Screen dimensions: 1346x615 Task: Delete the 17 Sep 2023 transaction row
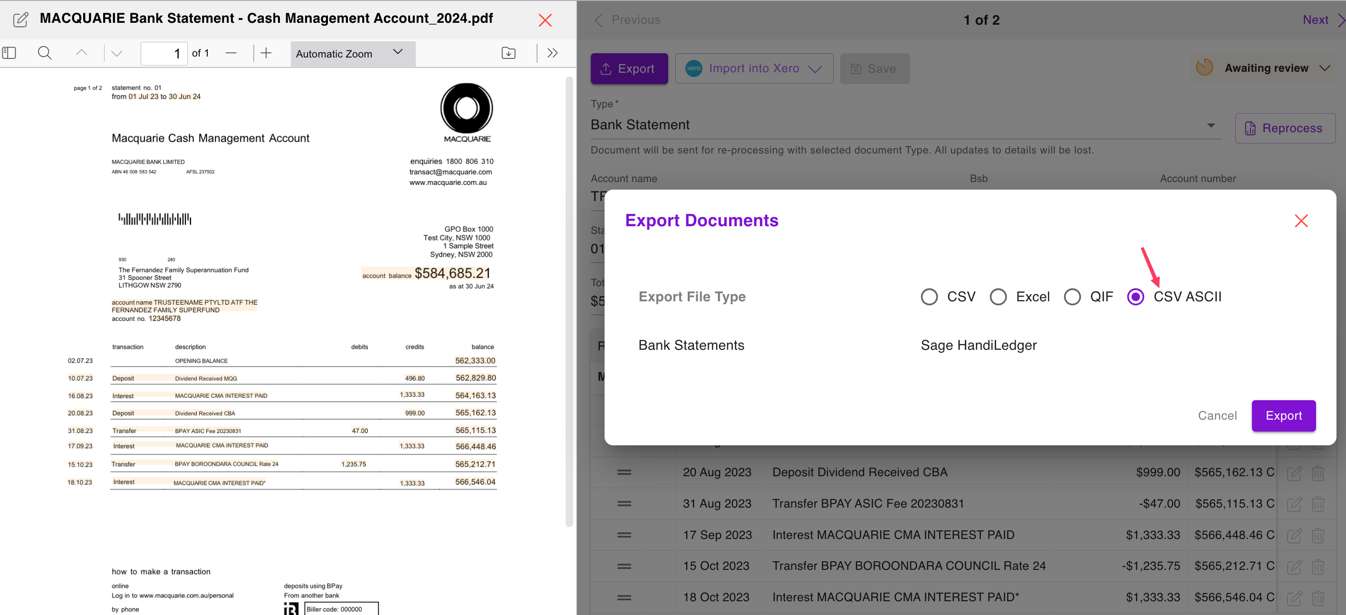point(1318,536)
